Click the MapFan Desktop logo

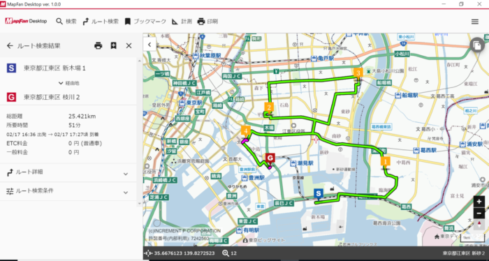tap(26, 21)
